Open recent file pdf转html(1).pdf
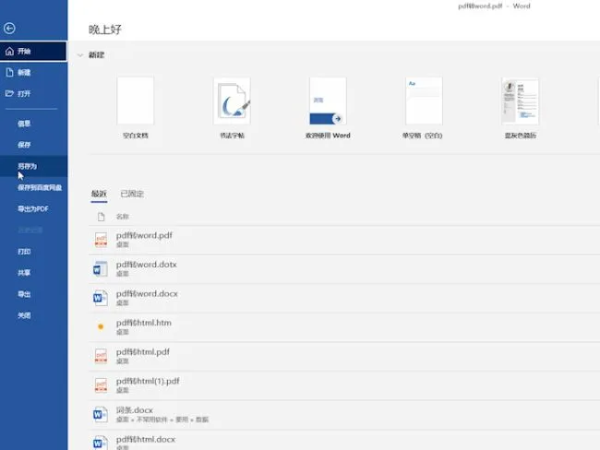This screenshot has height=450, width=600. (x=344, y=385)
